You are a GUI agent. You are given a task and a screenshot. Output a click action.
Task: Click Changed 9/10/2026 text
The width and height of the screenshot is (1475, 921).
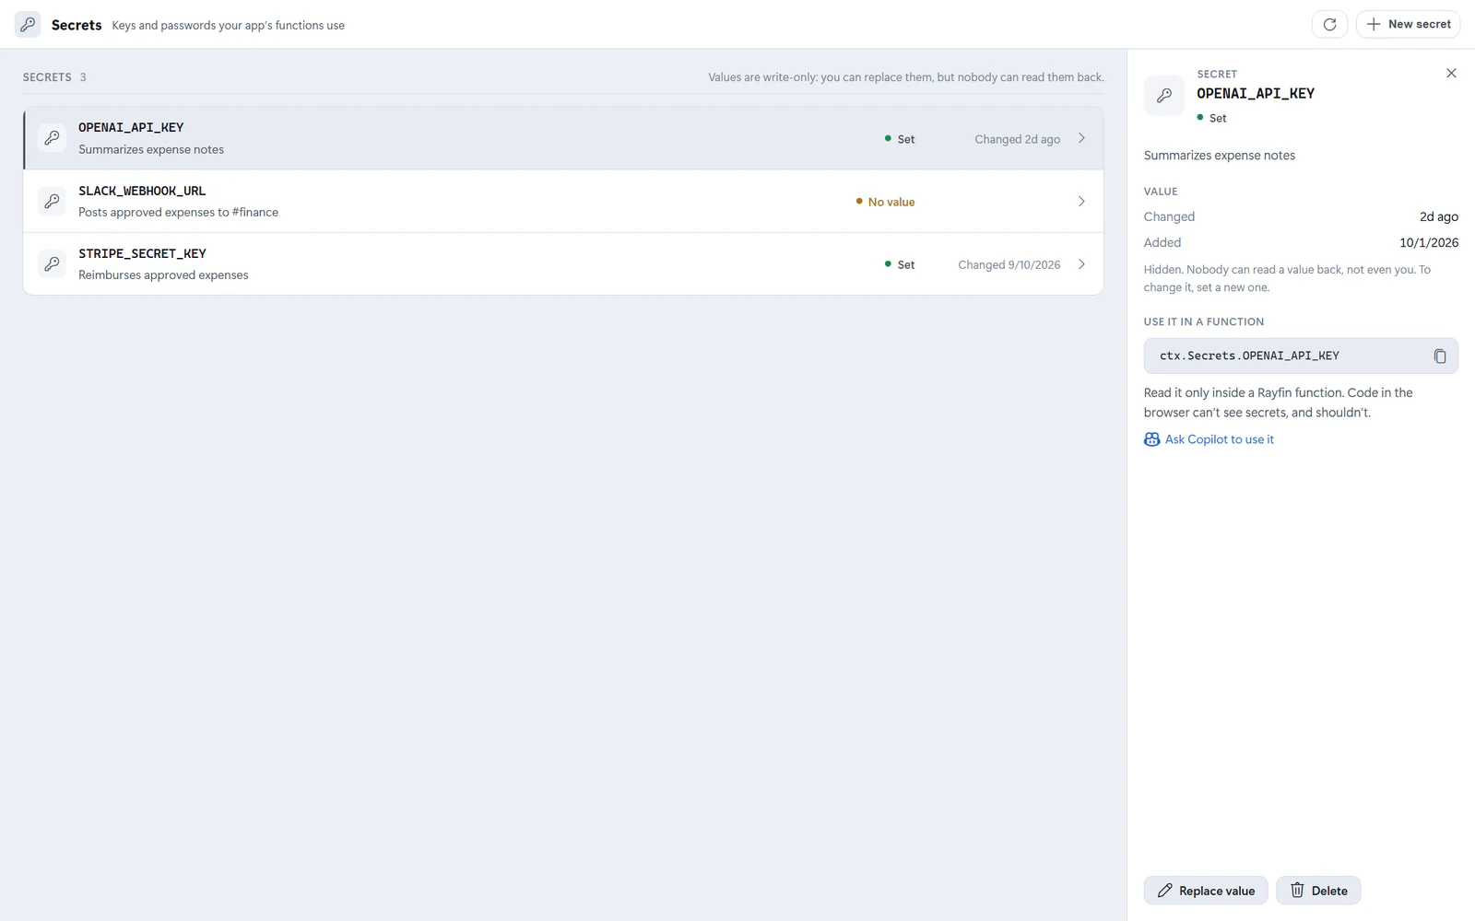(1009, 264)
